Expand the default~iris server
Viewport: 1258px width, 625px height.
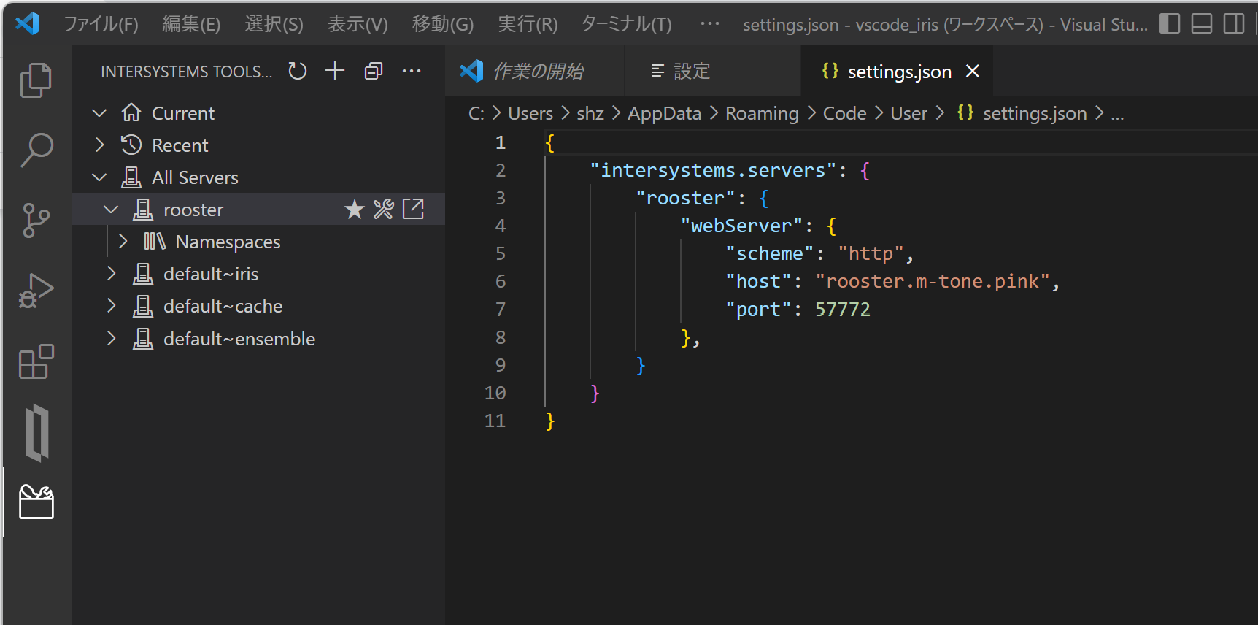pyautogui.click(x=112, y=274)
